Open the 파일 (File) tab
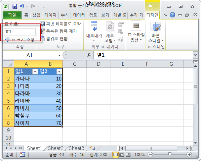 (12, 15)
